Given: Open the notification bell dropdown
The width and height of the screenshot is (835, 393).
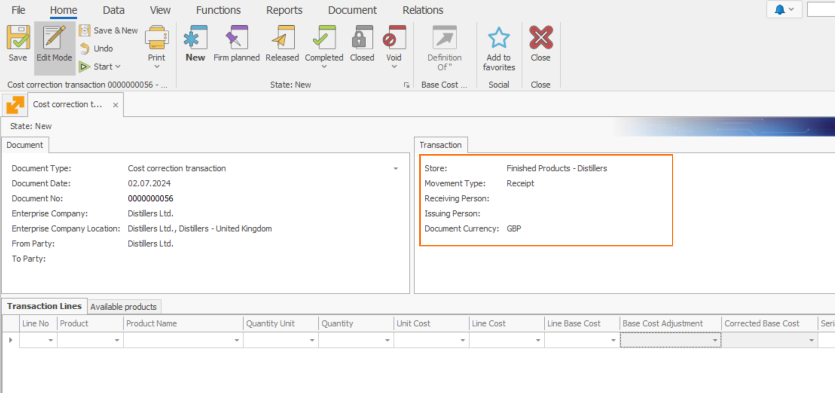Looking at the screenshot, I should (784, 10).
